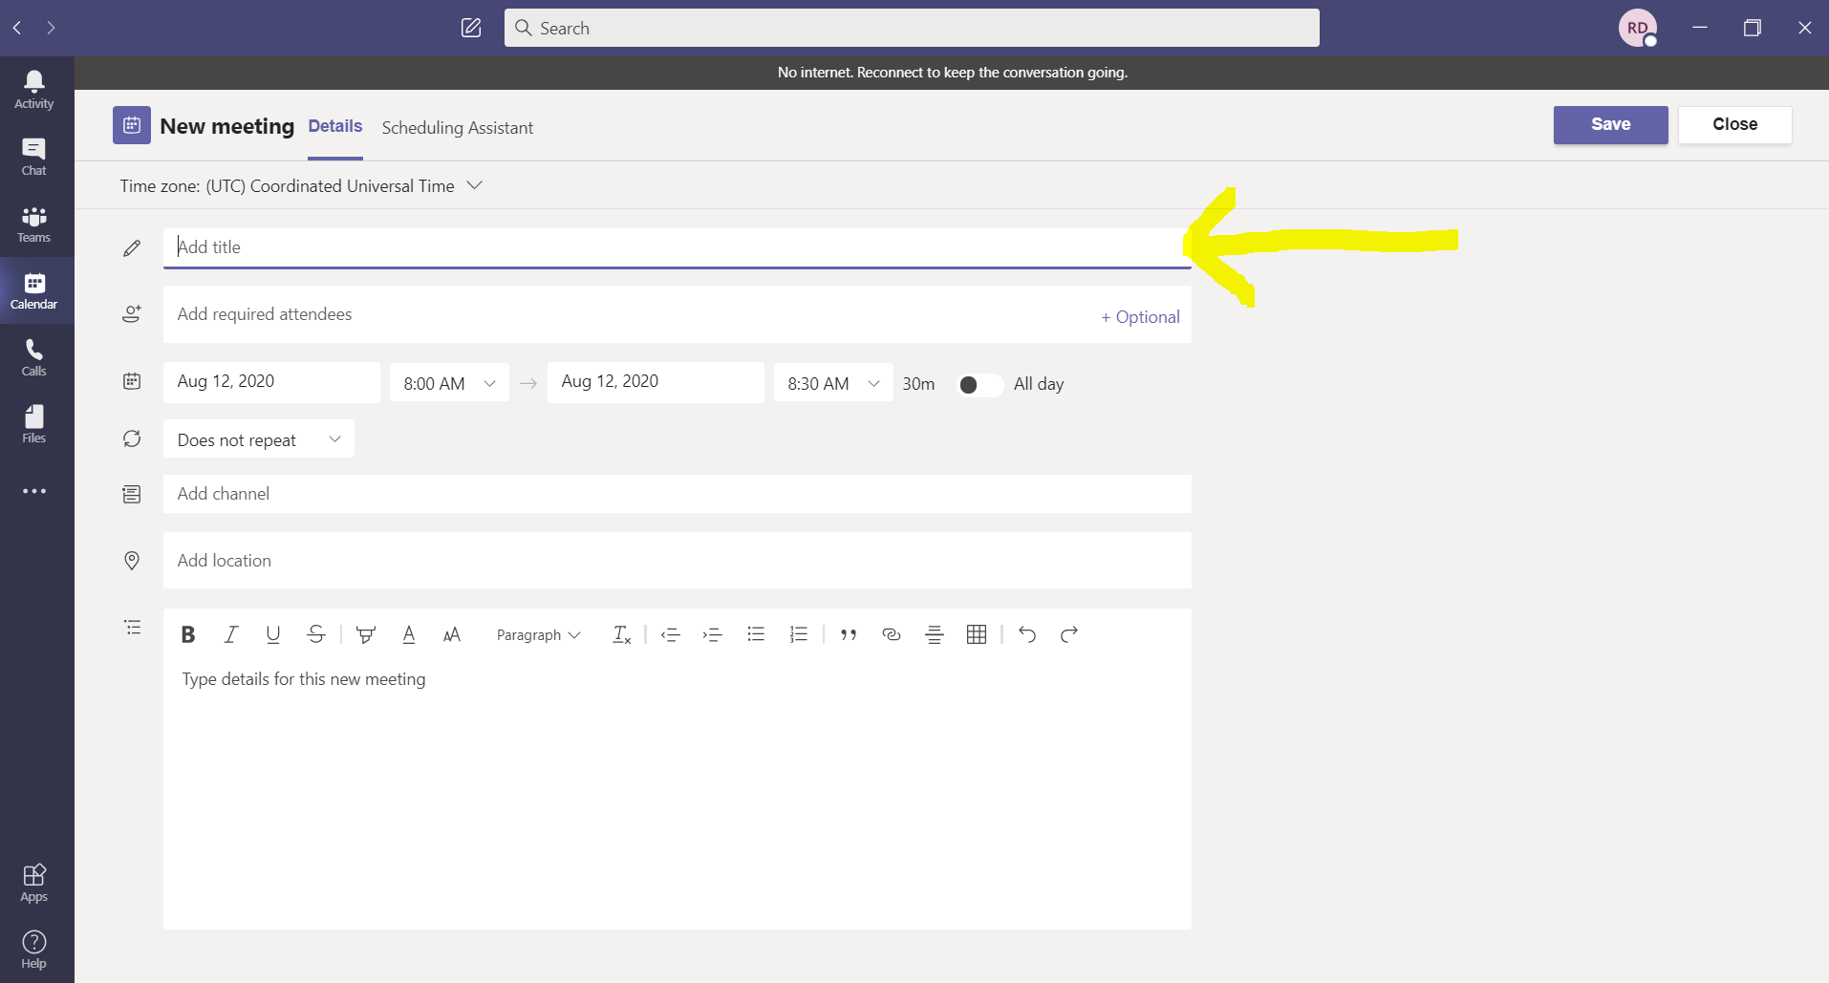Open the 8:30 AM end time dropdown
The image size is (1829, 983).
point(833,382)
